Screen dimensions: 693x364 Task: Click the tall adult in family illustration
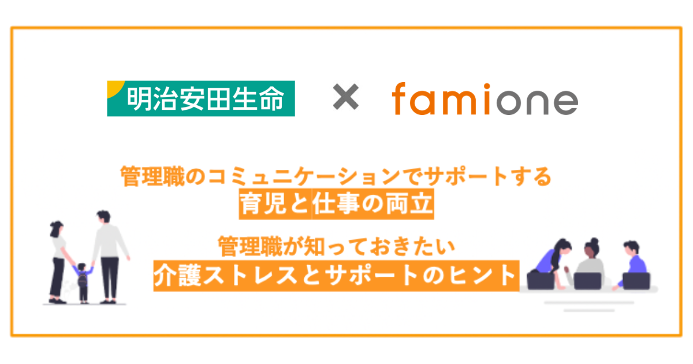point(108,254)
